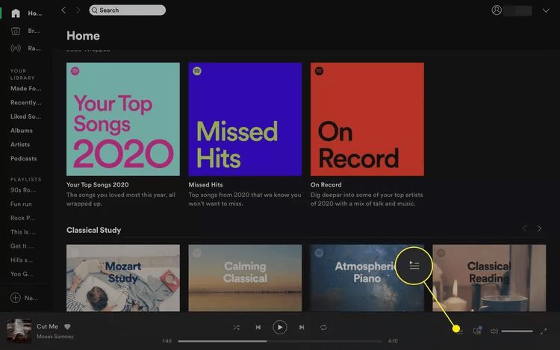Toggle repeat mode
Viewport: 560px width, 350px height.
(323, 327)
